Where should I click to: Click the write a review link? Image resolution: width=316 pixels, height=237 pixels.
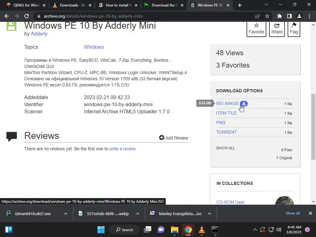click(122, 149)
